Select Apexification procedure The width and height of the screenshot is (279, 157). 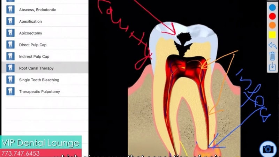click(x=30, y=22)
